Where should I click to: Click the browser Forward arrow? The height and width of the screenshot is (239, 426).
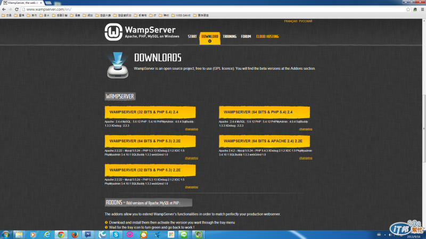point(10,9)
